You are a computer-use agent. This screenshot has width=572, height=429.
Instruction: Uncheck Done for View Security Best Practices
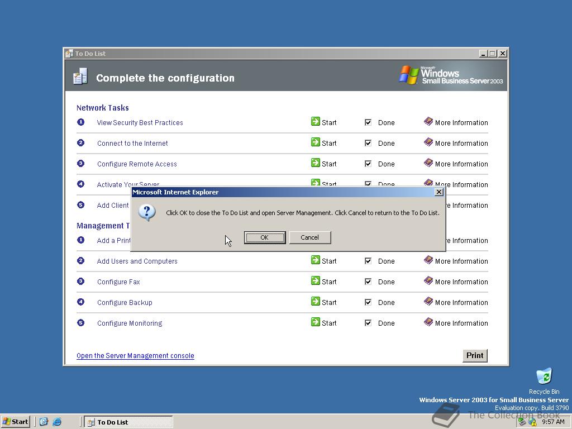click(x=368, y=122)
